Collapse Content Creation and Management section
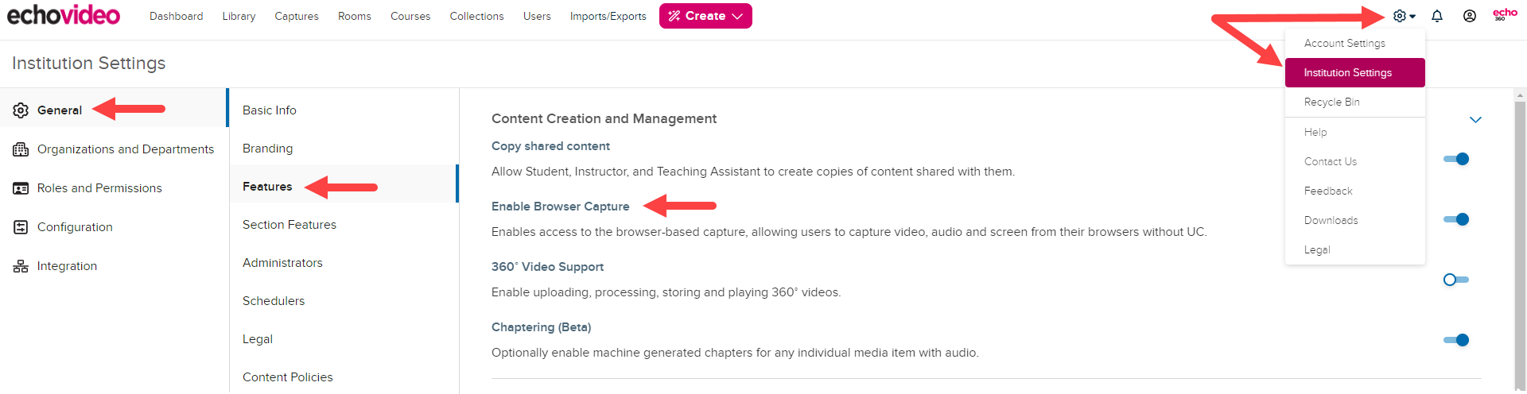The height and width of the screenshot is (394, 1527). [x=1475, y=120]
